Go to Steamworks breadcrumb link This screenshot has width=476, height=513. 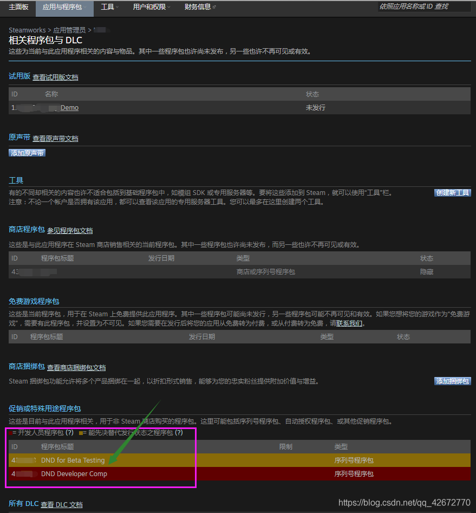coord(27,30)
